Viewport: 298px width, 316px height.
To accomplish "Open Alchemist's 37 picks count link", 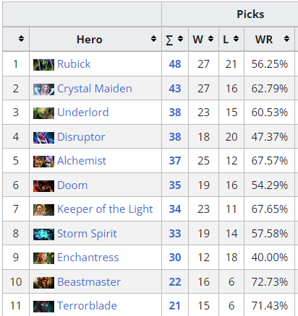I will coord(175,161).
